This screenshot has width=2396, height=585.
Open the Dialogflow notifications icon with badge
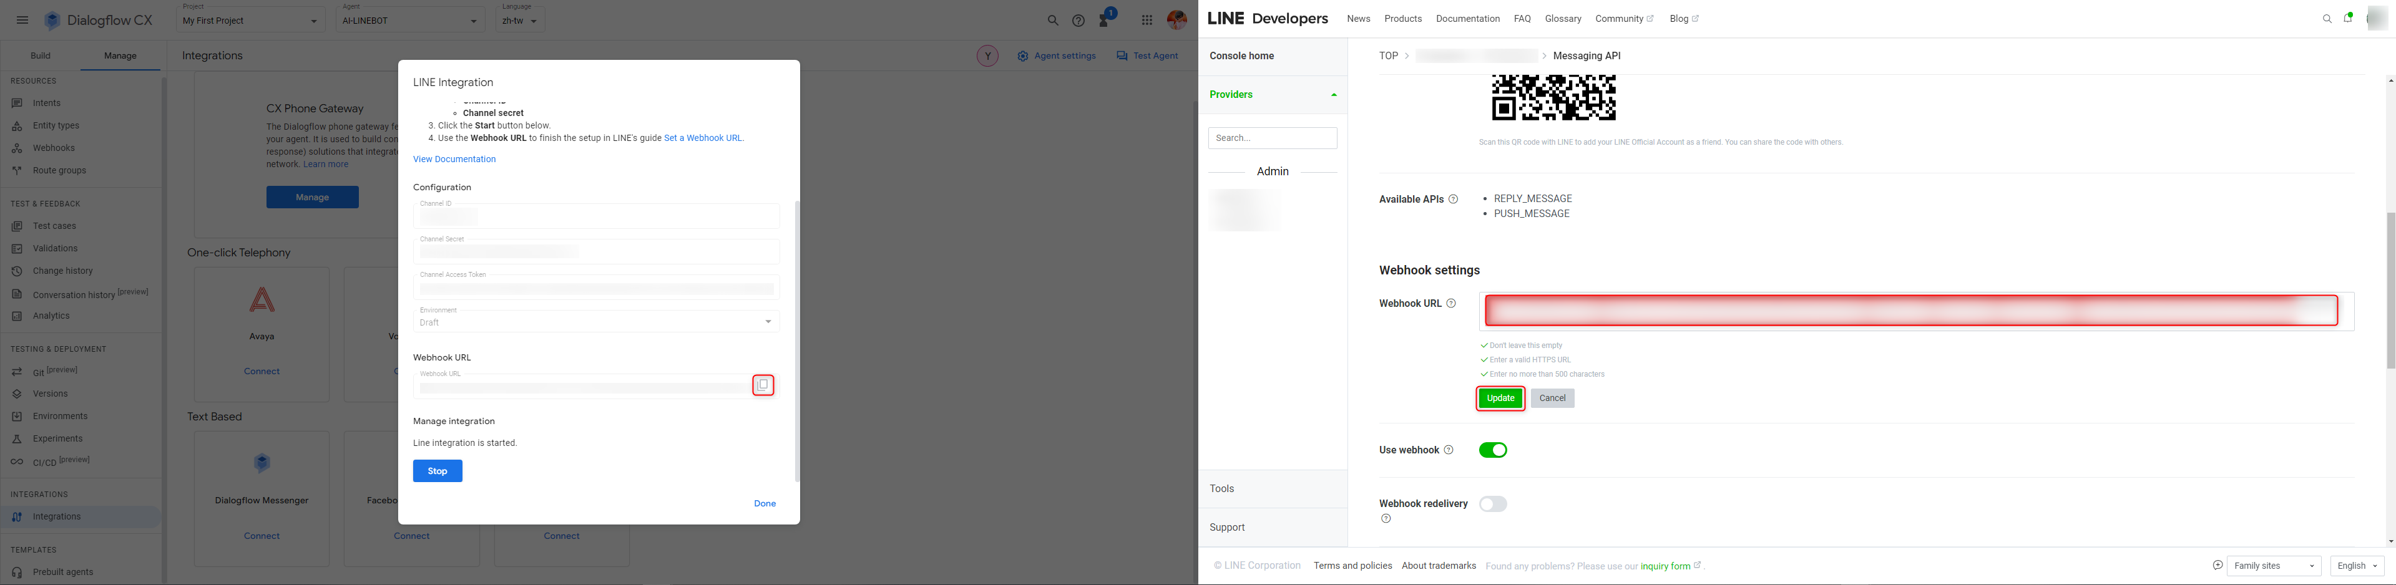tap(1106, 19)
